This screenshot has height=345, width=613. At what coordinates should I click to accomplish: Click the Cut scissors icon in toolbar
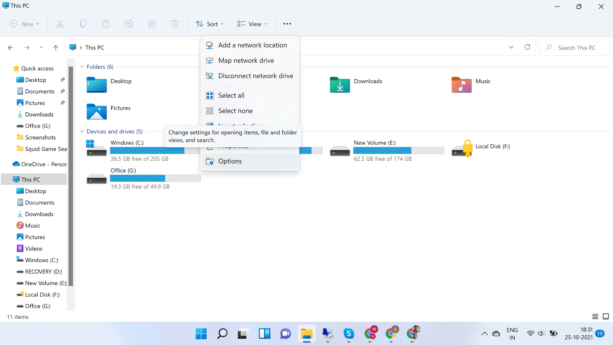coord(60,24)
